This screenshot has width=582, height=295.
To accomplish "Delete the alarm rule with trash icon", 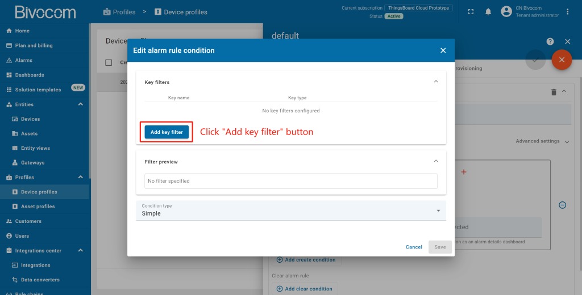I will [554, 92].
